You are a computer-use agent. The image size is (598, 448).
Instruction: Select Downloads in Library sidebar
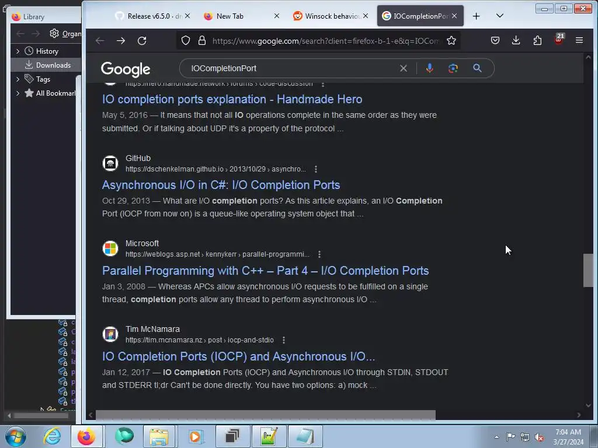click(46, 65)
